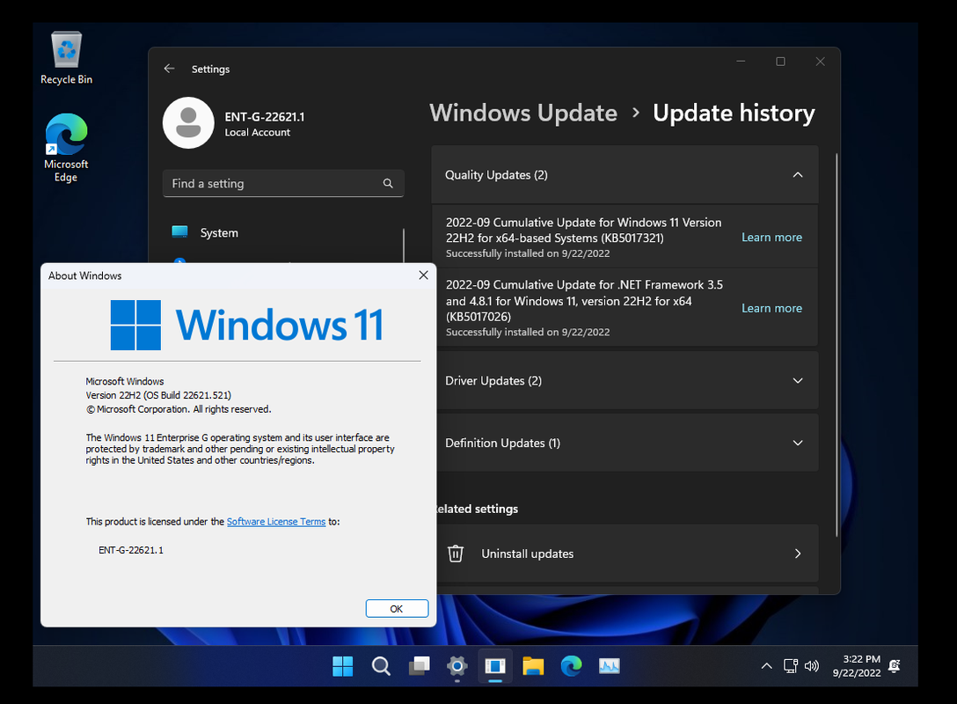Open Task View from the taskbar
This screenshot has width=957, height=704.
[x=420, y=665]
